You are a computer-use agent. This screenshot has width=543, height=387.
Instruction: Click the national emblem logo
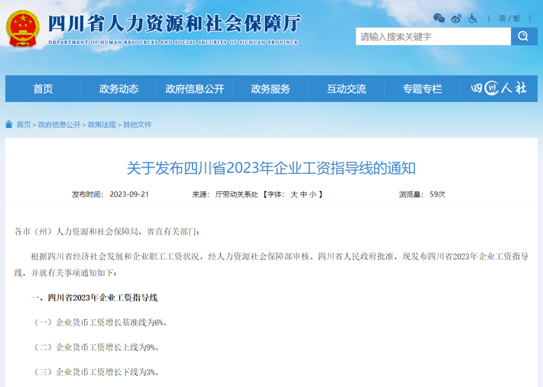coord(23,29)
